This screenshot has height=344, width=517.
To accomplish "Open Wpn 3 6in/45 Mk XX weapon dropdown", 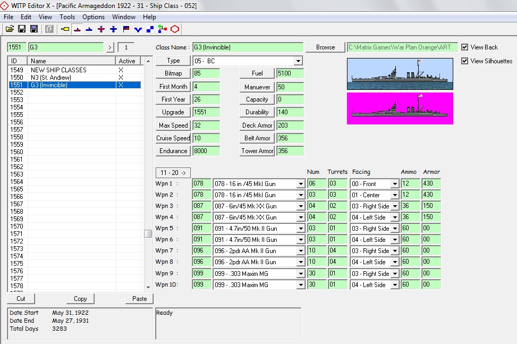I will coord(300,206).
